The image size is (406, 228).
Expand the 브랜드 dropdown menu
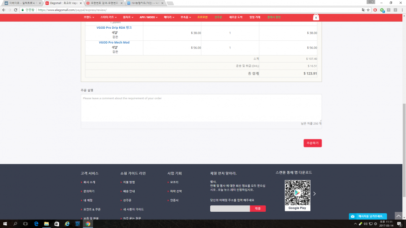coord(89,17)
